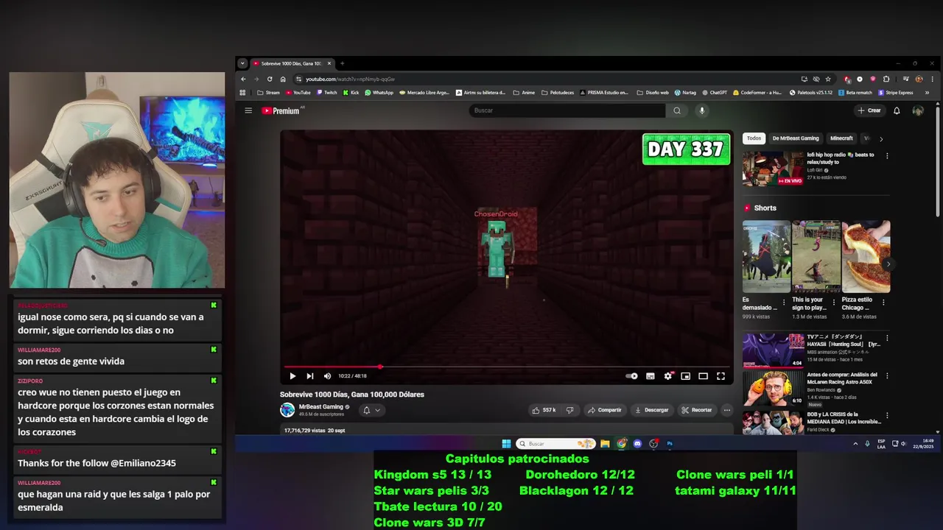Open options for the Pizza estilo Chicago short
Screen dimensions: 943x530
[883, 302]
